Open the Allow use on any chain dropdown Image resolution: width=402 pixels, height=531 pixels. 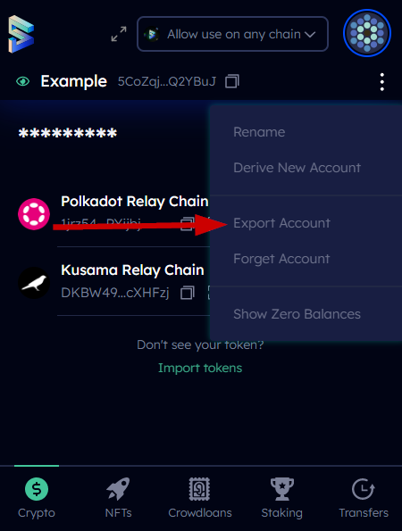(x=232, y=34)
